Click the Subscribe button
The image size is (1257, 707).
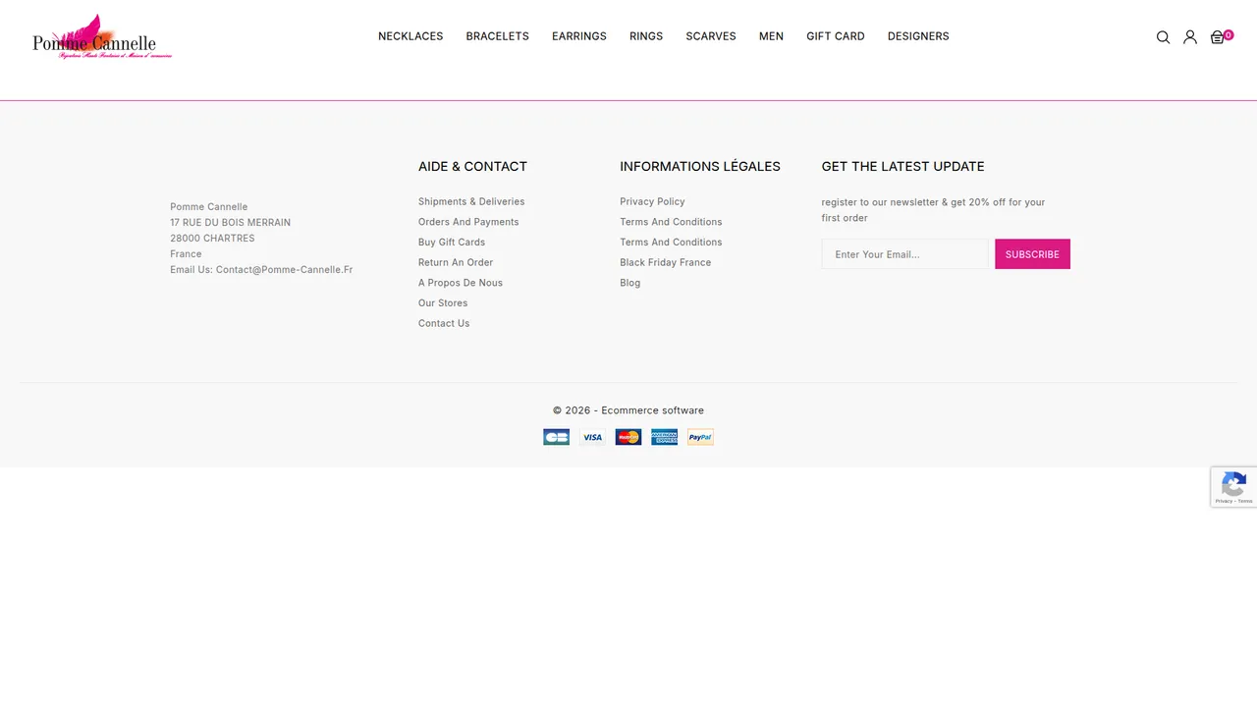point(1032,254)
